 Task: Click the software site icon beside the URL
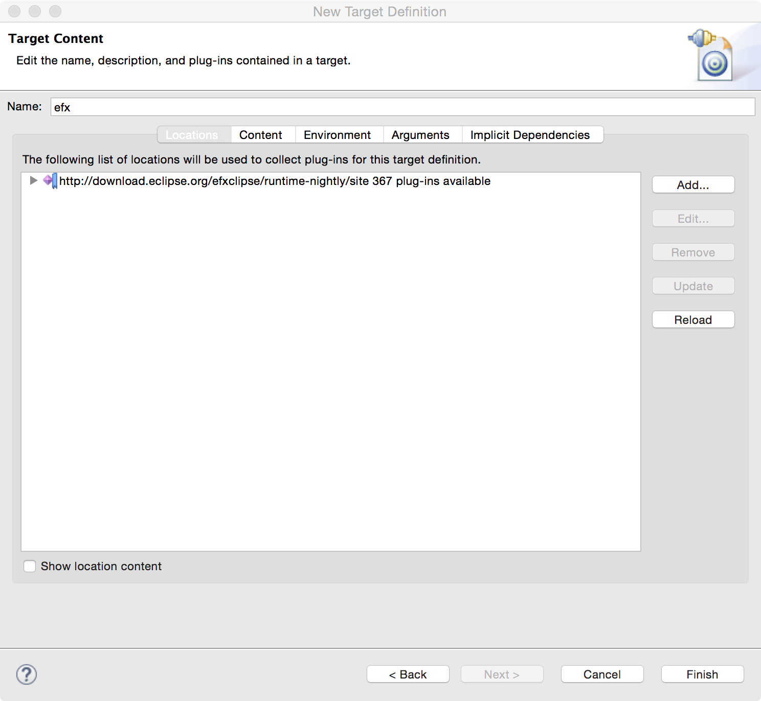[x=50, y=181]
